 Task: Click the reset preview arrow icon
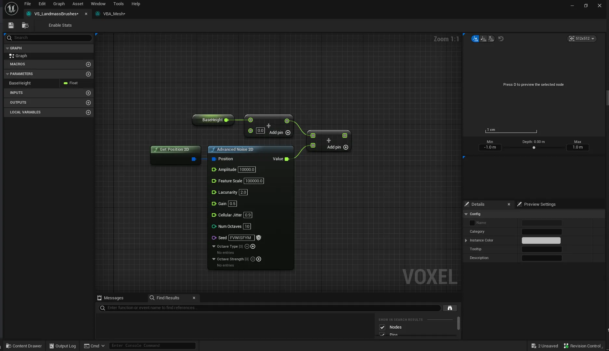click(501, 39)
